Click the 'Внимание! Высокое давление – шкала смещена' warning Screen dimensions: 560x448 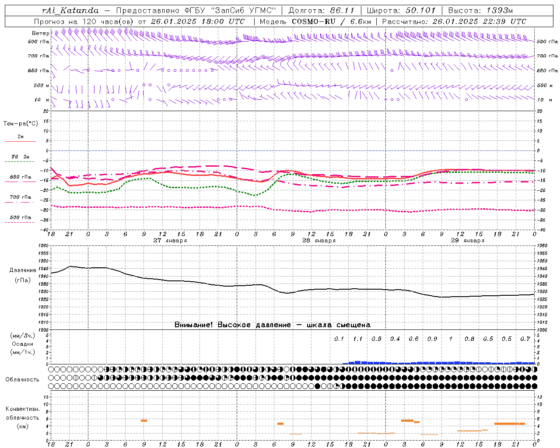click(273, 325)
